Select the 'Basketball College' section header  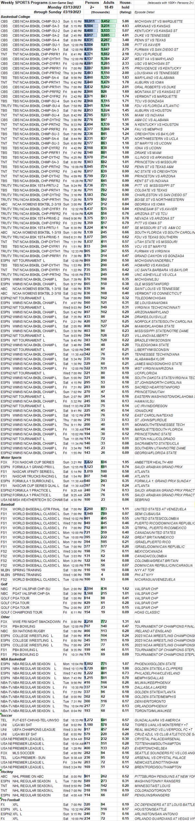click(x=16, y=17)
